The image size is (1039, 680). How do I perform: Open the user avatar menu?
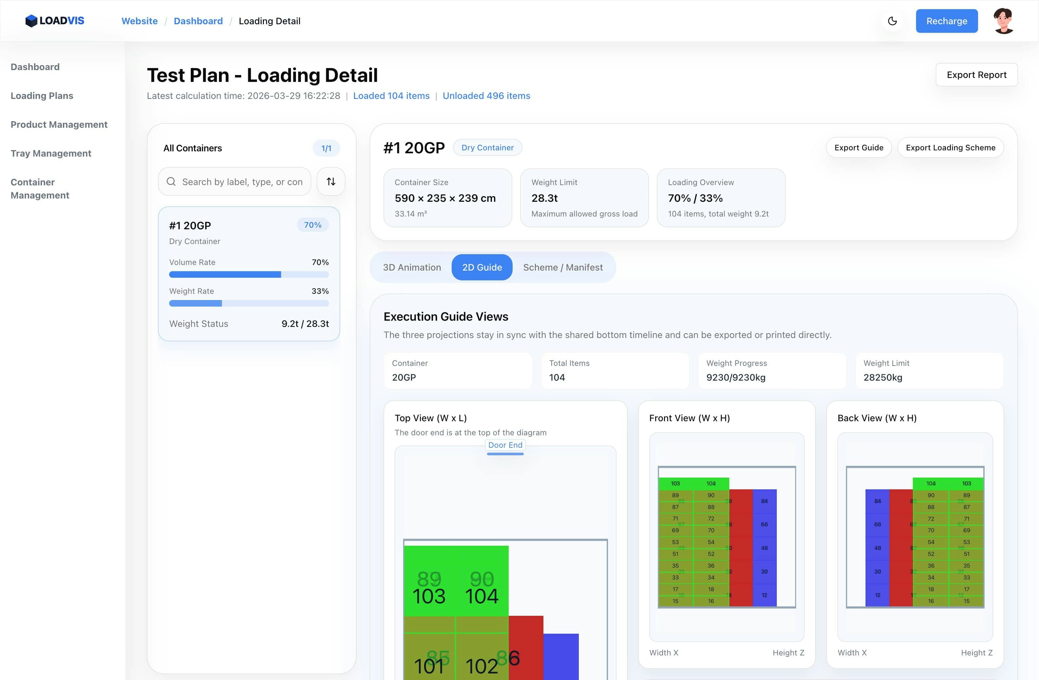pos(1003,21)
